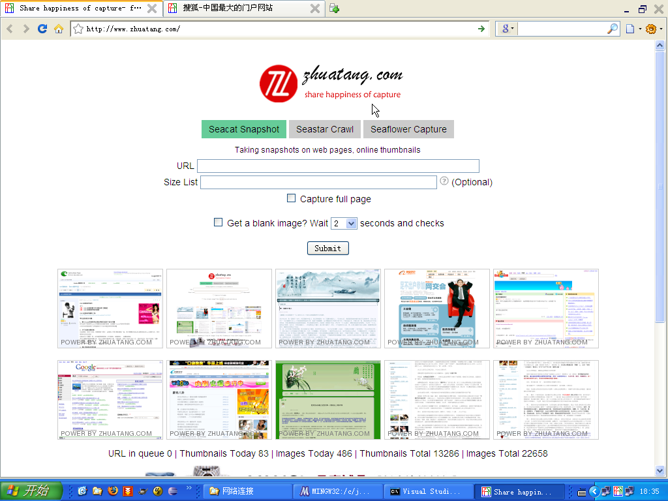The height and width of the screenshot is (501, 668).
Task: Open Visual Studio command prompt taskbar item
Action: [x=429, y=492]
